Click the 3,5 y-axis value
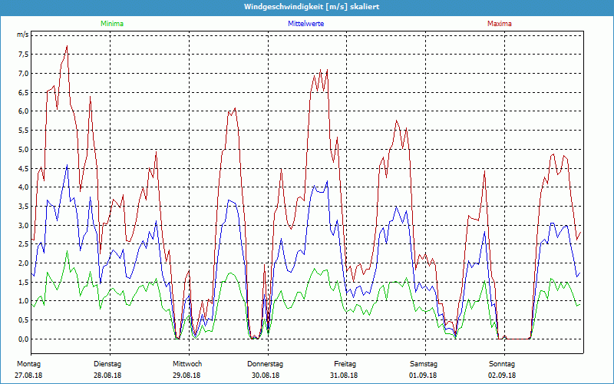The width and height of the screenshot is (614, 384). [x=23, y=207]
